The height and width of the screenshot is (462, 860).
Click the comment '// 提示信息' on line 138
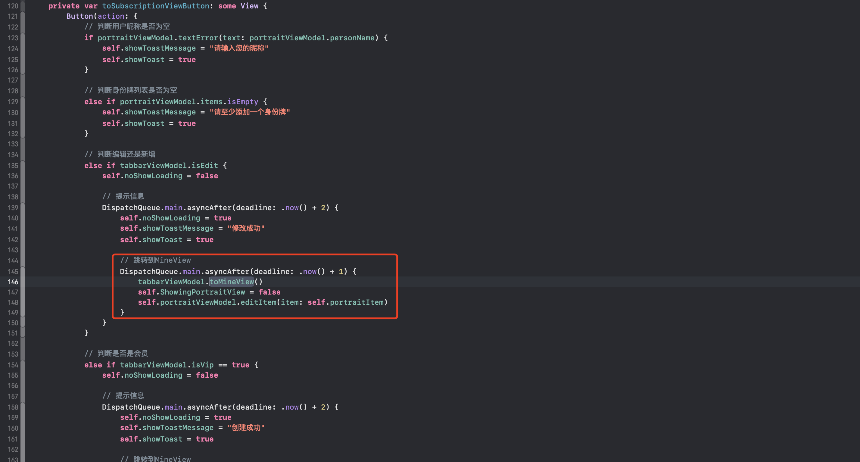pos(123,196)
